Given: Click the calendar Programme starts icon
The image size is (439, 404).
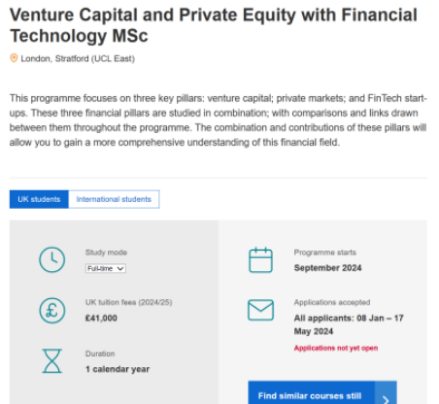Looking at the screenshot, I should [x=260, y=260].
